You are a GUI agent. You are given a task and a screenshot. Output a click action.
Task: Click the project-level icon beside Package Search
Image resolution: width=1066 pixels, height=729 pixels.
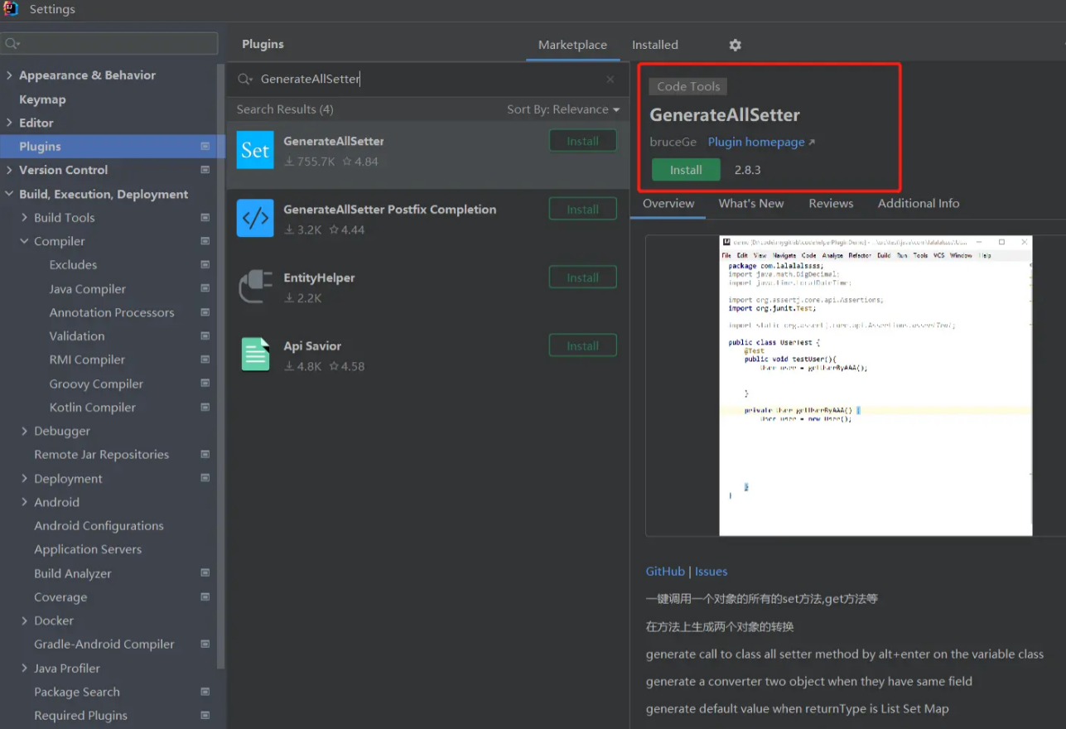coord(205,692)
